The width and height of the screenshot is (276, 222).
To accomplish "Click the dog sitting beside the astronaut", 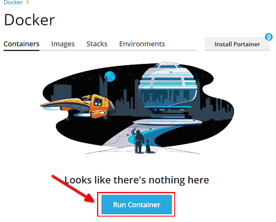I will pyautogui.click(x=148, y=146).
